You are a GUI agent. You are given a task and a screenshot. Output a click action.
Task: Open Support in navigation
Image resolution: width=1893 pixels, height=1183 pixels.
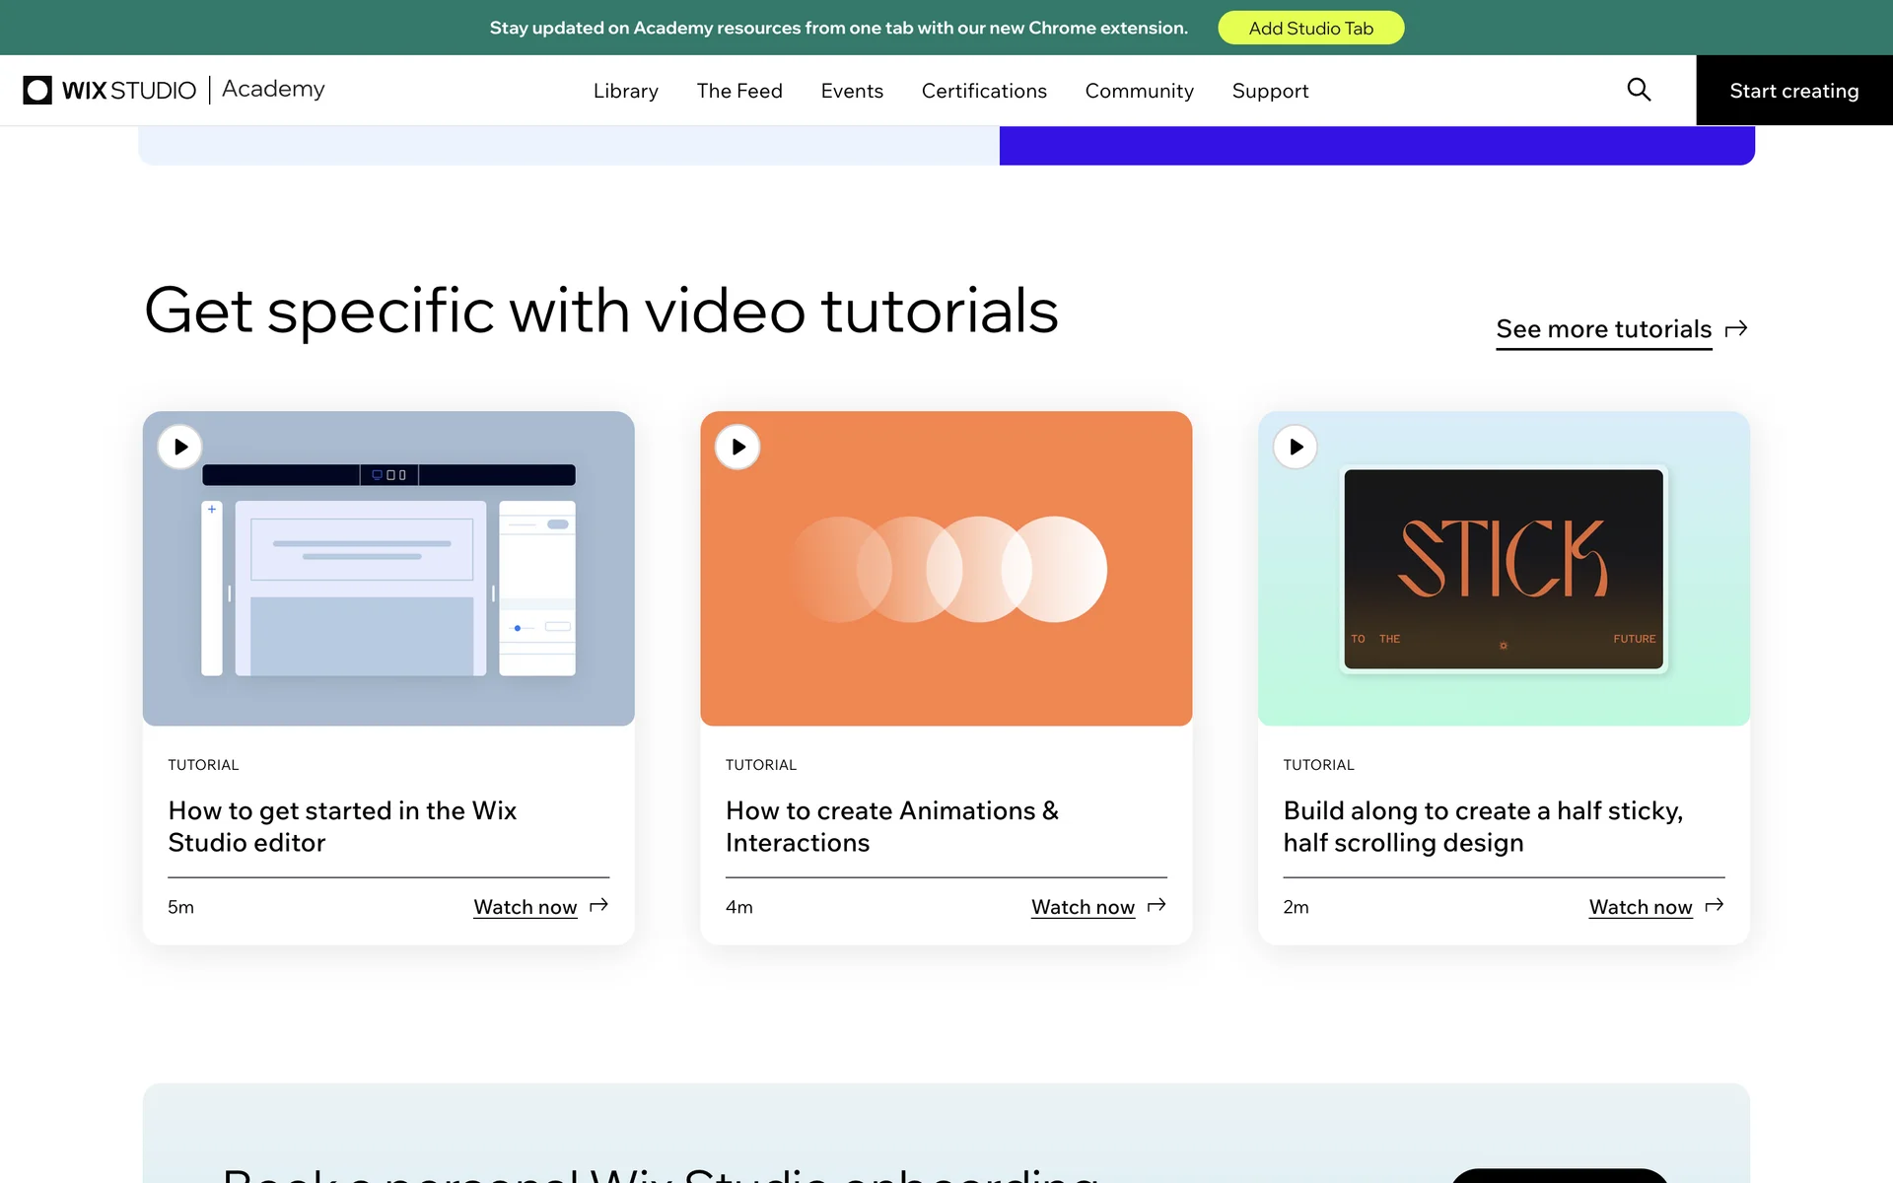point(1270,91)
